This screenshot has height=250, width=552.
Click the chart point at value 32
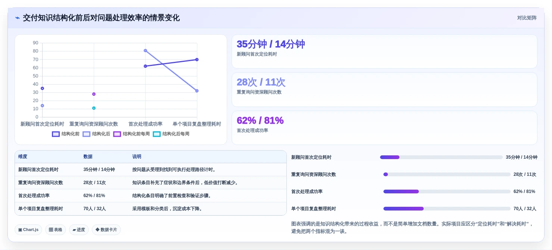coord(197,91)
